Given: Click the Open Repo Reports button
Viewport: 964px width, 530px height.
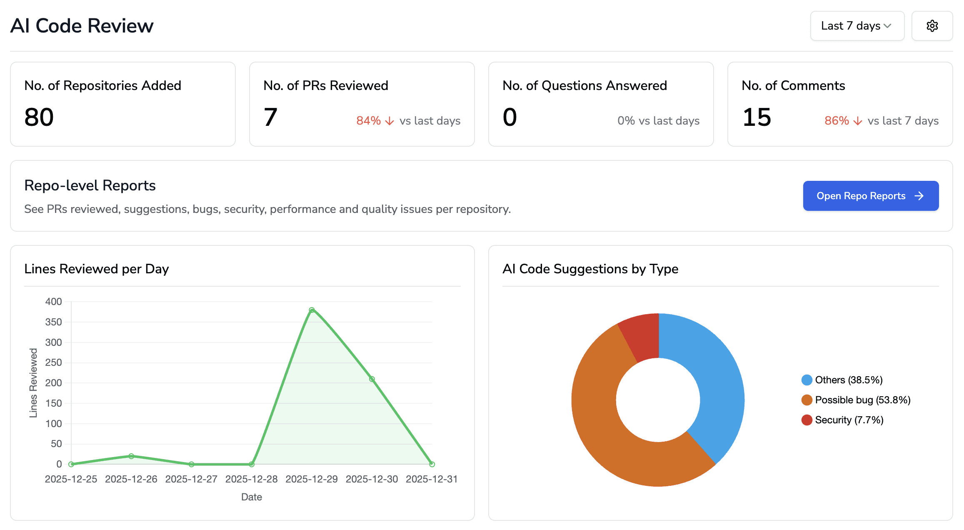Looking at the screenshot, I should tap(870, 196).
